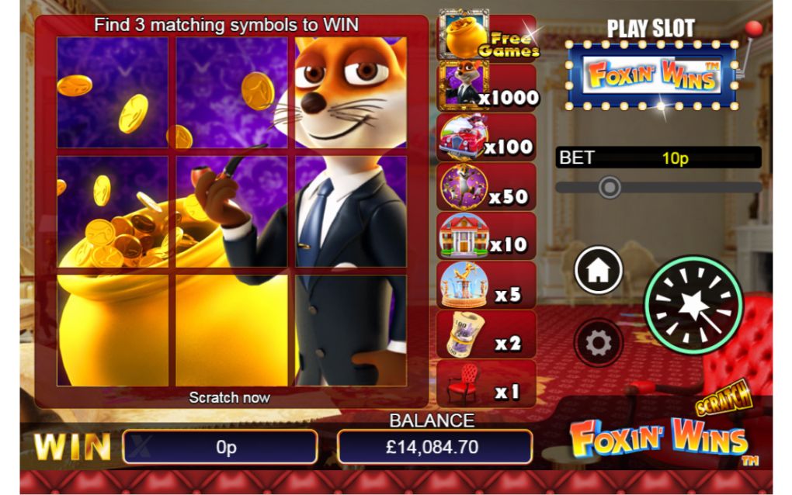This screenshot has height=495, width=792.
Task: Click the red chair x1 symbol
Action: pyautogui.click(x=464, y=383)
